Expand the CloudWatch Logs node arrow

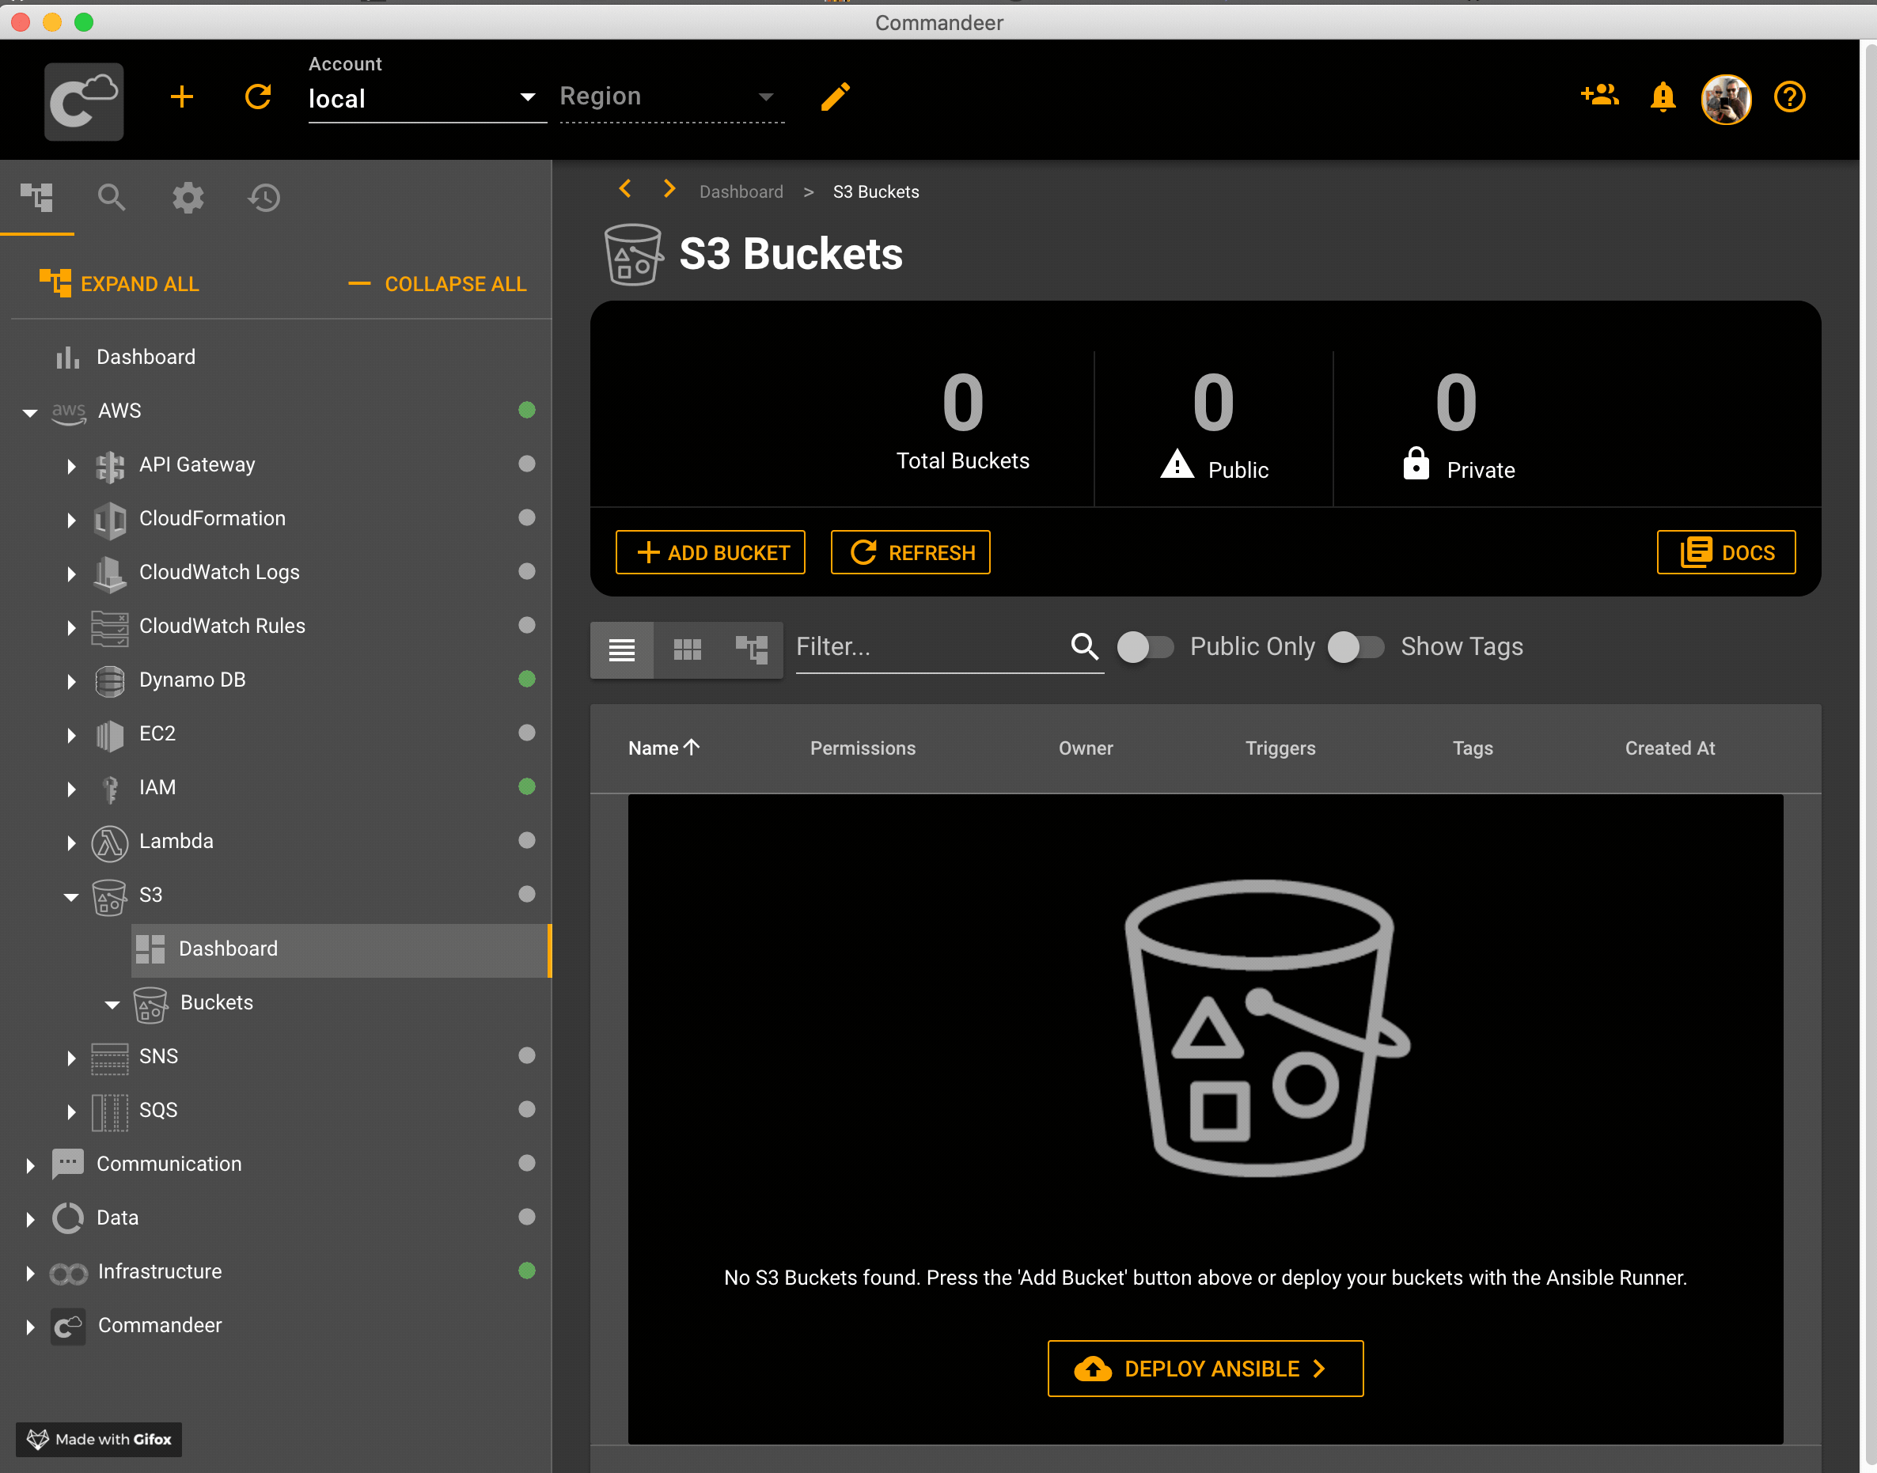[x=71, y=574]
